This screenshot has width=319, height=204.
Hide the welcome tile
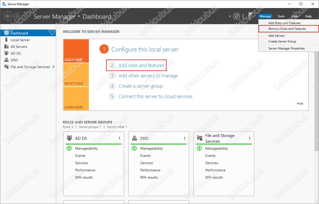[300, 104]
